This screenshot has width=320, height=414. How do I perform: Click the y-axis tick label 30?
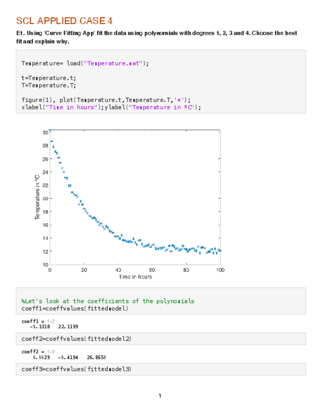click(45, 132)
